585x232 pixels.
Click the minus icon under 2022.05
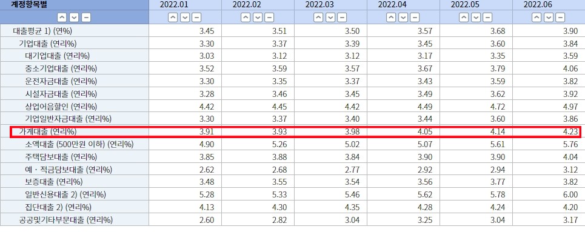pyautogui.click(x=487, y=18)
